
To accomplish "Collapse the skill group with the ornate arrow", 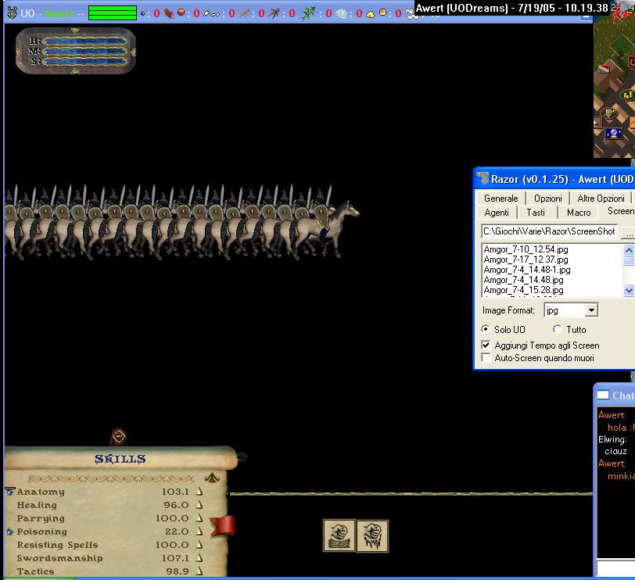I will 211,478.
